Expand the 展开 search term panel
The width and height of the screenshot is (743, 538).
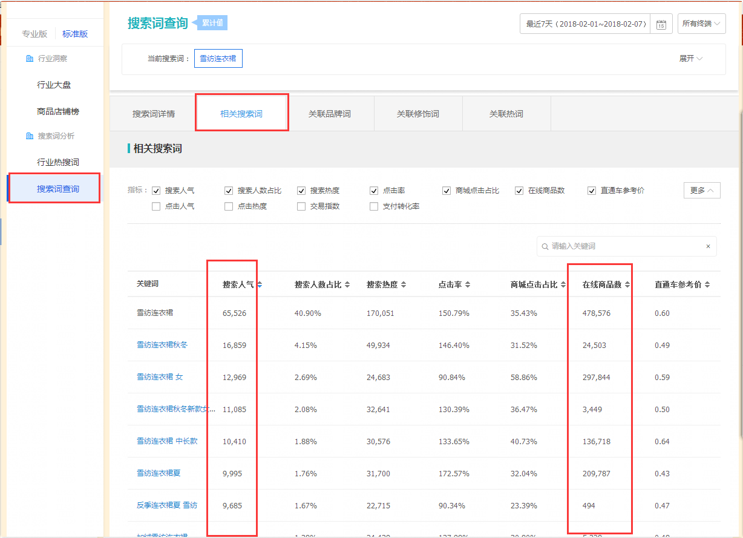pos(690,59)
